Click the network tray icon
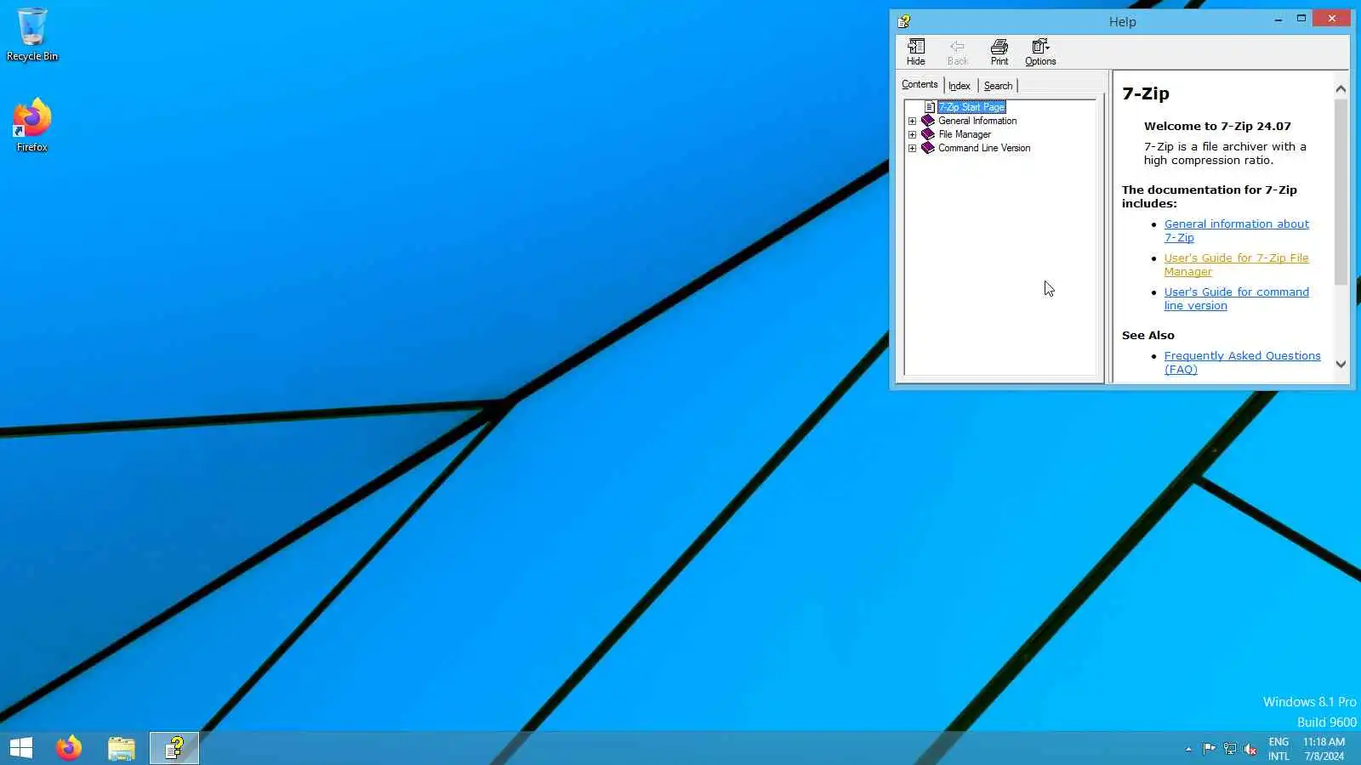 click(x=1230, y=749)
